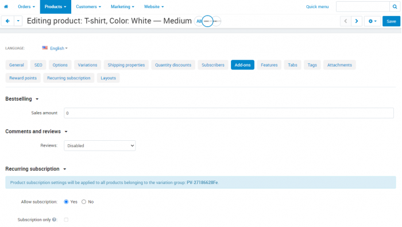
Task: Switch to the General tab
Action: (17, 65)
